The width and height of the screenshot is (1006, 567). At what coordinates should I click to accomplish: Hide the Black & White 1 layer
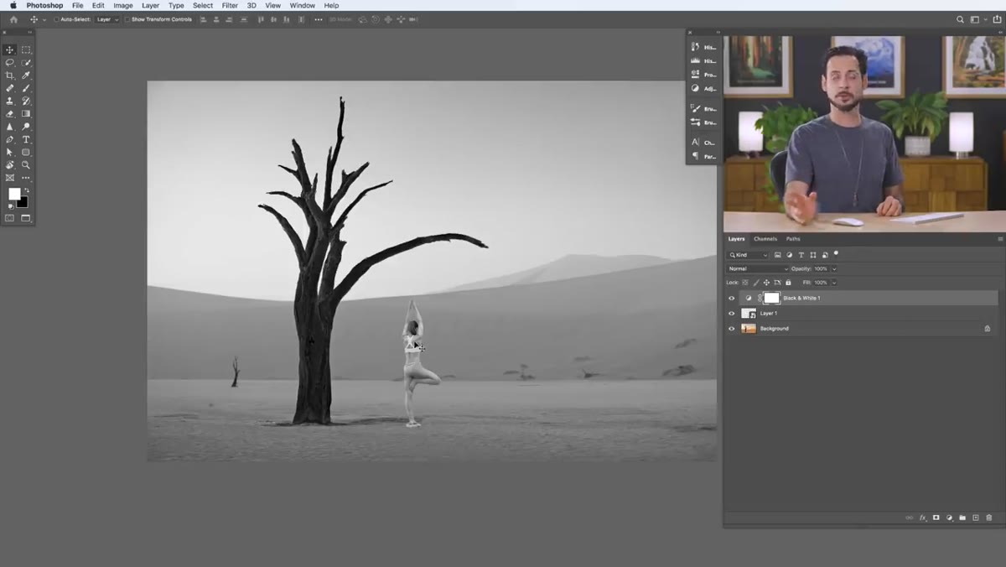tap(731, 298)
